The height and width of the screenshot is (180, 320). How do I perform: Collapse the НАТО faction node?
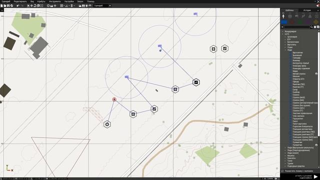coord(282,34)
